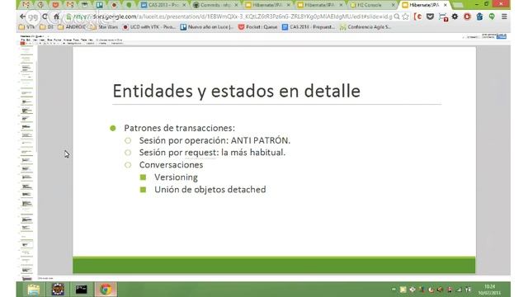Switch to the first pinned Gmail tab
This screenshot has height=297, width=528.
click(26, 5)
